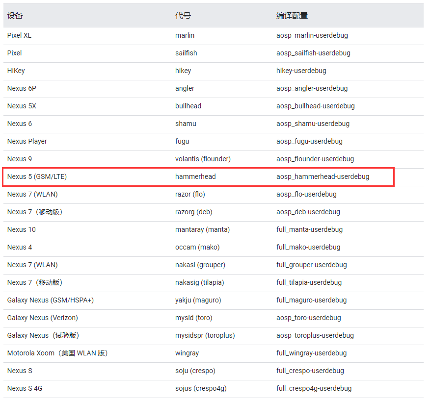Select aosp_sailfish-userdebug text
Image resolution: width=431 pixels, height=401 pixels.
pos(313,53)
